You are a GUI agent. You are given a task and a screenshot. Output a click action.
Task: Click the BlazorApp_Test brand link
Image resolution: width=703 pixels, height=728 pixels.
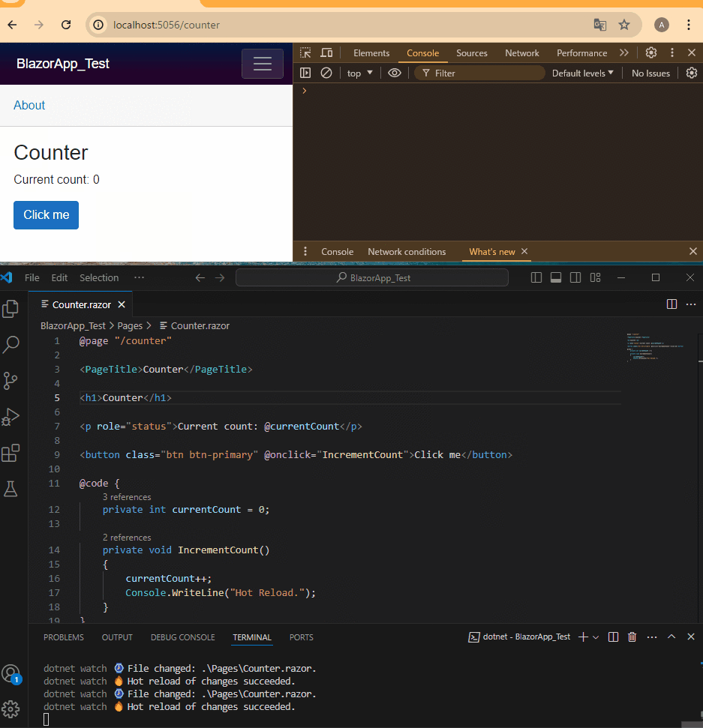coord(63,64)
